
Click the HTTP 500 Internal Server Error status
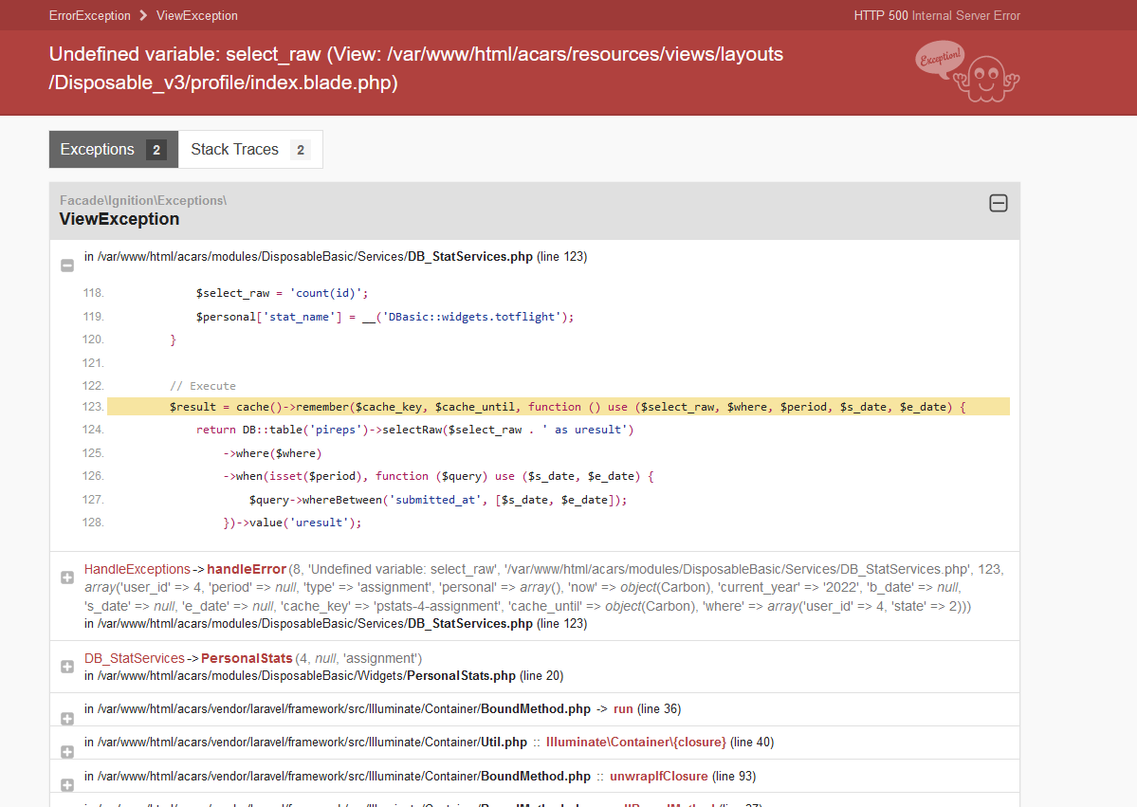pos(937,15)
